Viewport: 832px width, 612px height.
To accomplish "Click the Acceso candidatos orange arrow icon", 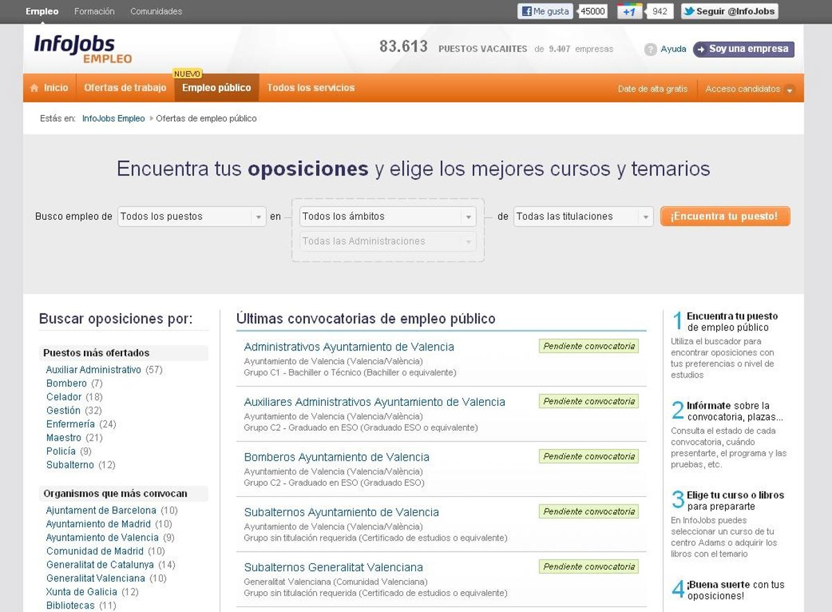I will 790,90.
